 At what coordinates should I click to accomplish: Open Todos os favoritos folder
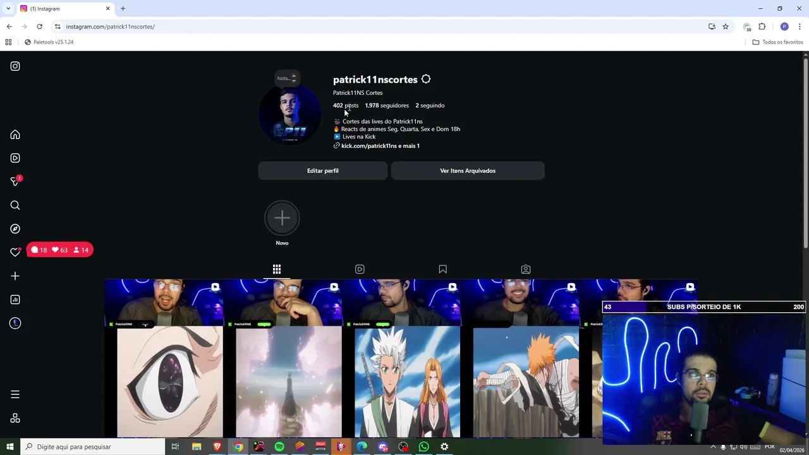point(777,42)
